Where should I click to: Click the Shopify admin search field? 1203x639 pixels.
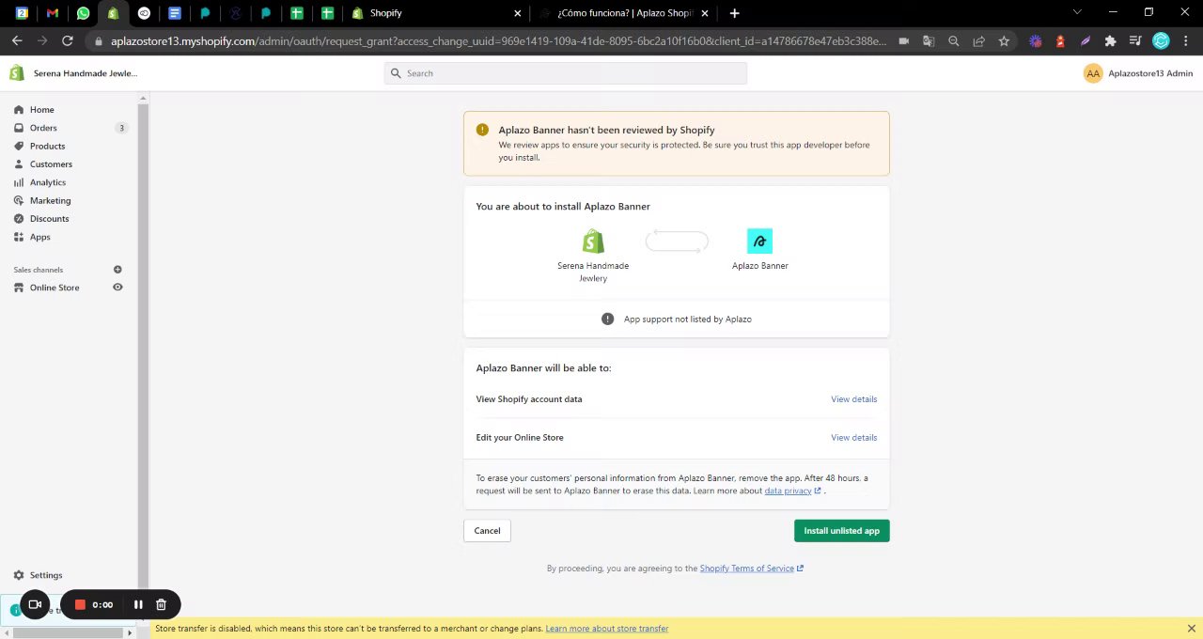click(566, 73)
